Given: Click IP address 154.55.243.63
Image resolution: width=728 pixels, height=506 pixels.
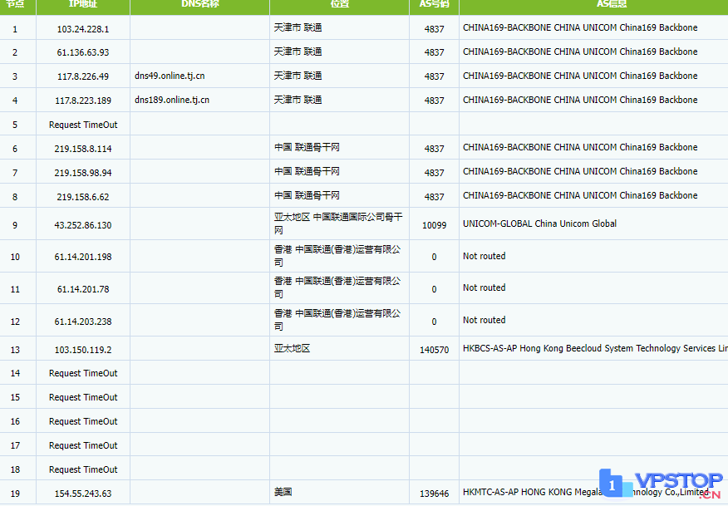Looking at the screenshot, I should (x=83, y=494).
